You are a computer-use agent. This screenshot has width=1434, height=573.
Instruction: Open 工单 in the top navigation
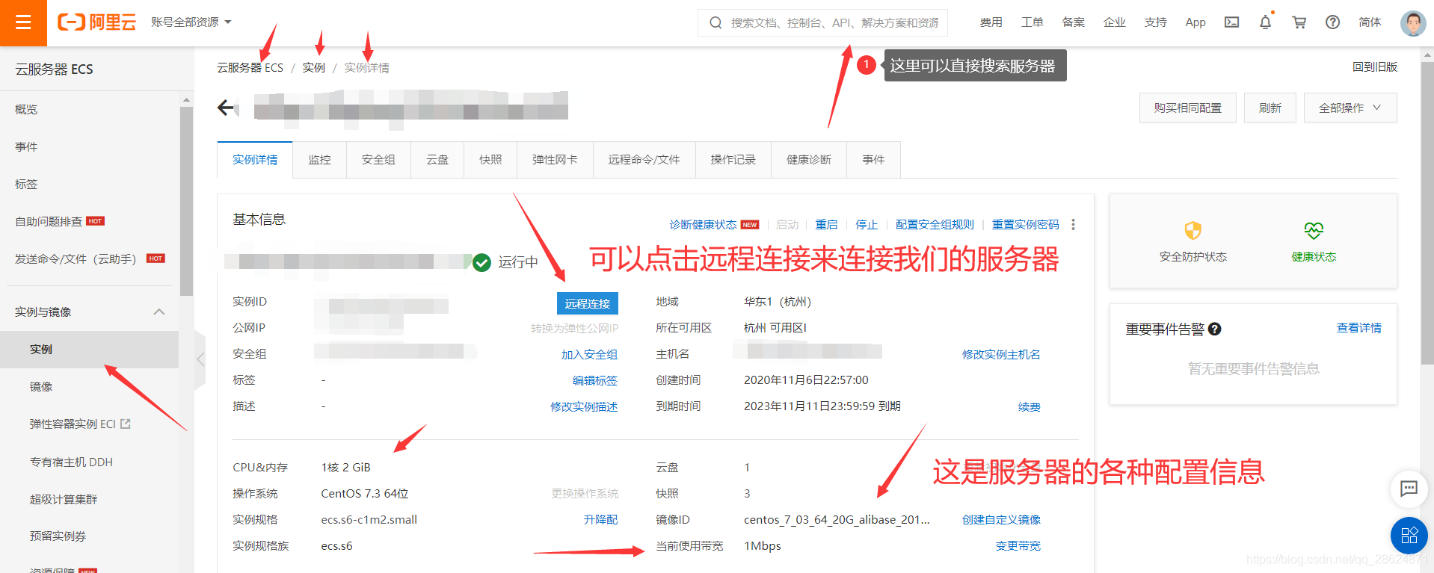coord(1032,22)
